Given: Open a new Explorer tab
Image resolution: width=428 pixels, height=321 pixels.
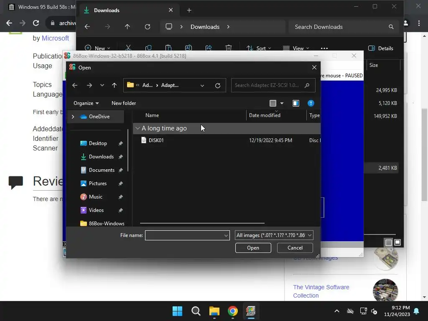Looking at the screenshot, I should (x=189, y=10).
